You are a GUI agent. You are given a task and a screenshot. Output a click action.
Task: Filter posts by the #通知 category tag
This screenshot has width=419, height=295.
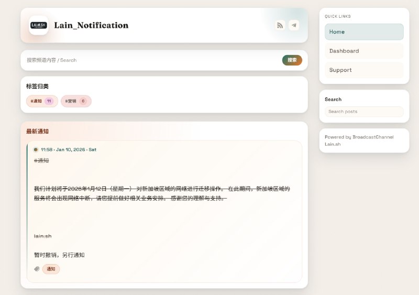37,101
